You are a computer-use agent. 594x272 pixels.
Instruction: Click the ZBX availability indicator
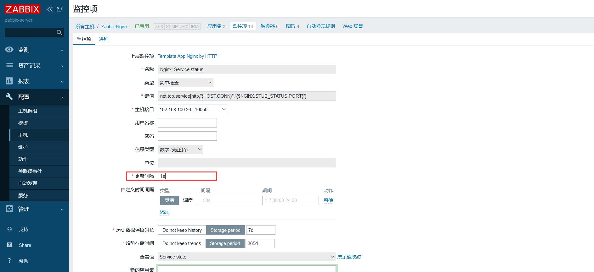pos(159,26)
